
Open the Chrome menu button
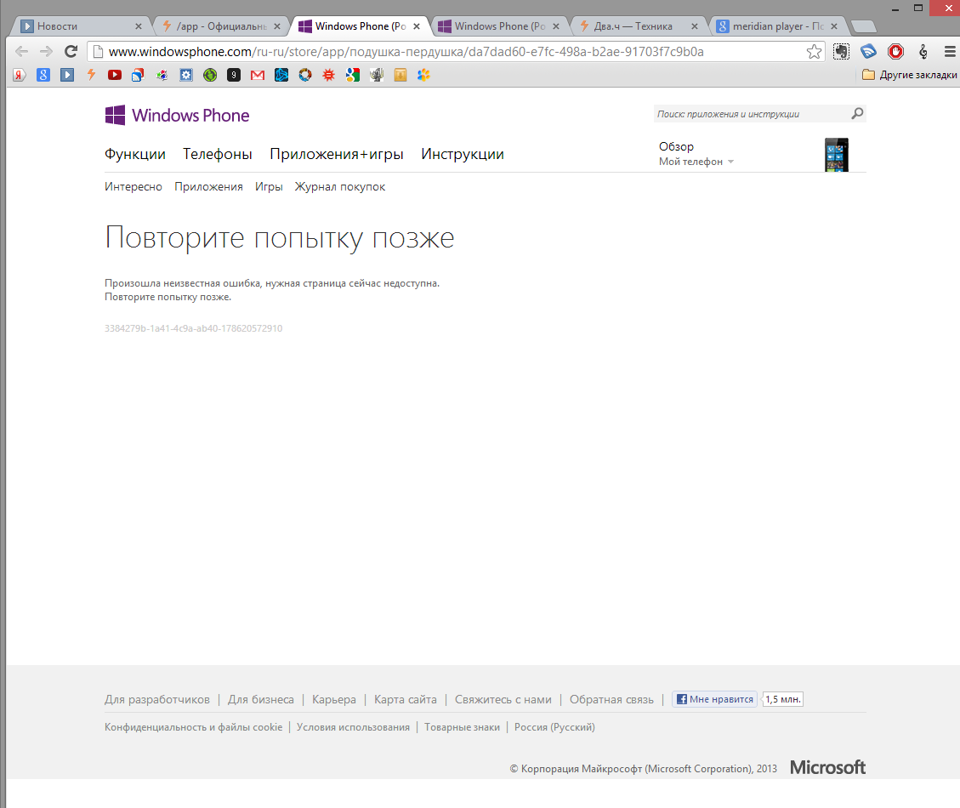click(950, 52)
